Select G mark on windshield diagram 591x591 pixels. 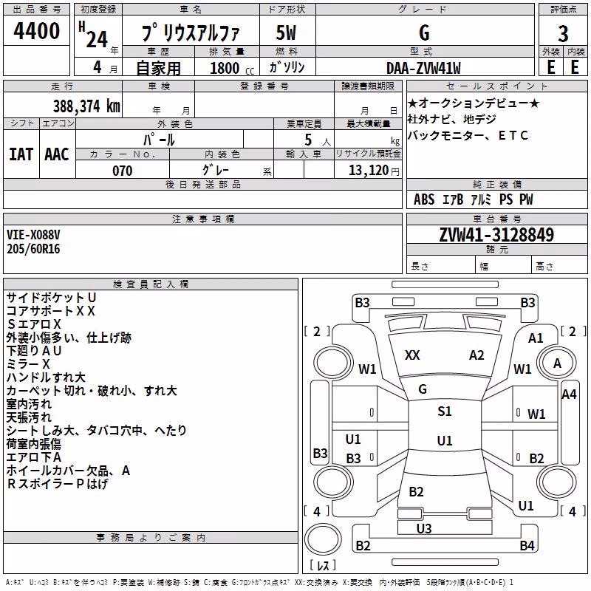(423, 389)
